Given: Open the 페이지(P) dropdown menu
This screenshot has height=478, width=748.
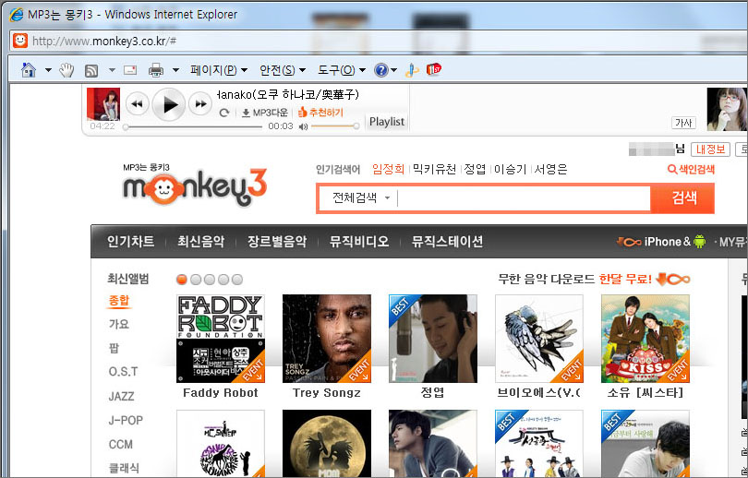Looking at the screenshot, I should pos(219,70).
